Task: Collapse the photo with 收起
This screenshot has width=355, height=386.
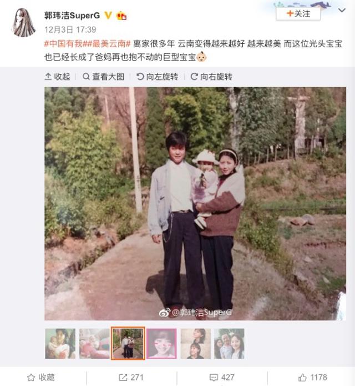Action: coord(58,77)
